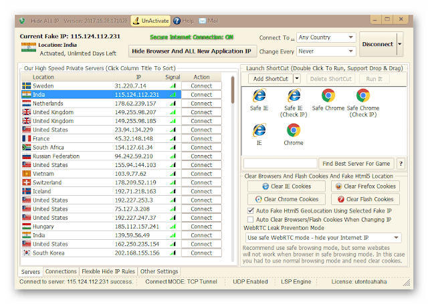Click the Switzerland flag icon
The width and height of the screenshot is (428, 304).
[x=27, y=182]
